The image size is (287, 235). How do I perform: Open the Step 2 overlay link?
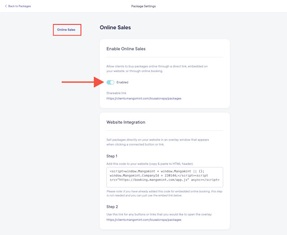[144, 220]
